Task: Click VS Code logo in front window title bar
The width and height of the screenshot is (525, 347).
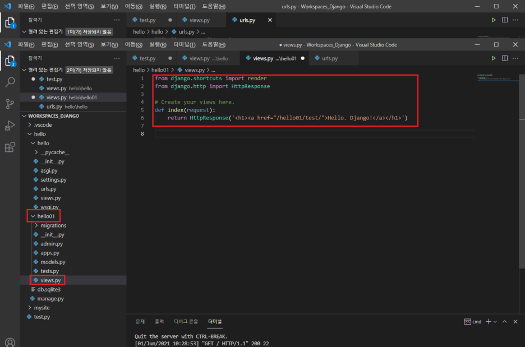Action: pos(7,44)
